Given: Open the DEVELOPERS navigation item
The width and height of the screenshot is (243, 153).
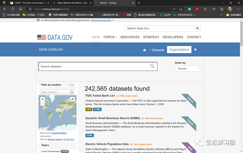Looking at the screenshot, I should click(173, 37).
